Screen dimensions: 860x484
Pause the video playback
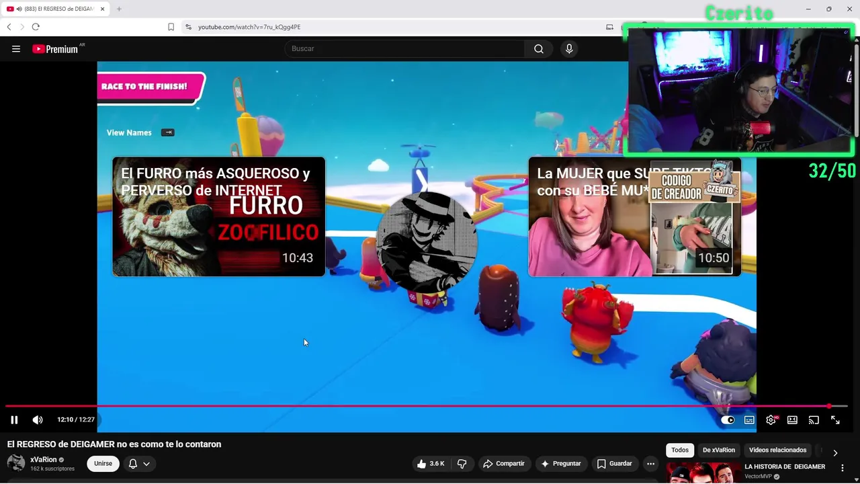coord(14,419)
